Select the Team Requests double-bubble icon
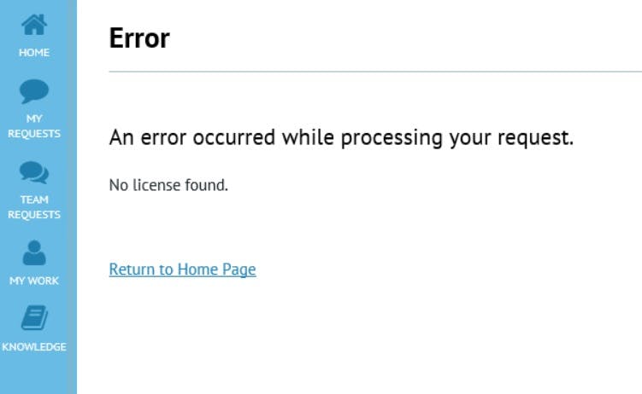 coord(34,172)
